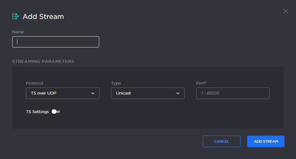Click the chevron arrow in the Type box
This screenshot has height=159, width=296.
178,93
